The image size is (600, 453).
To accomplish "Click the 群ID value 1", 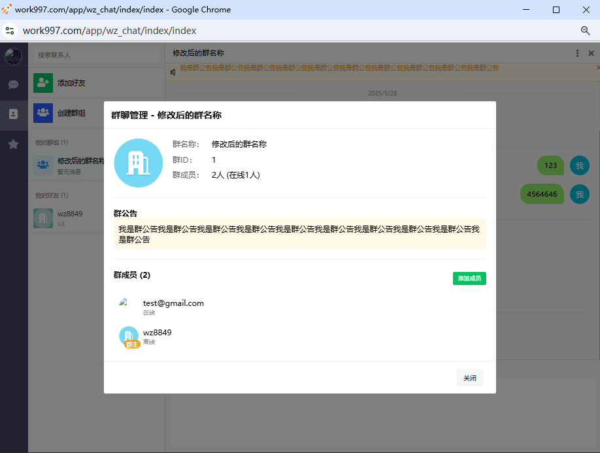I will pyautogui.click(x=214, y=160).
